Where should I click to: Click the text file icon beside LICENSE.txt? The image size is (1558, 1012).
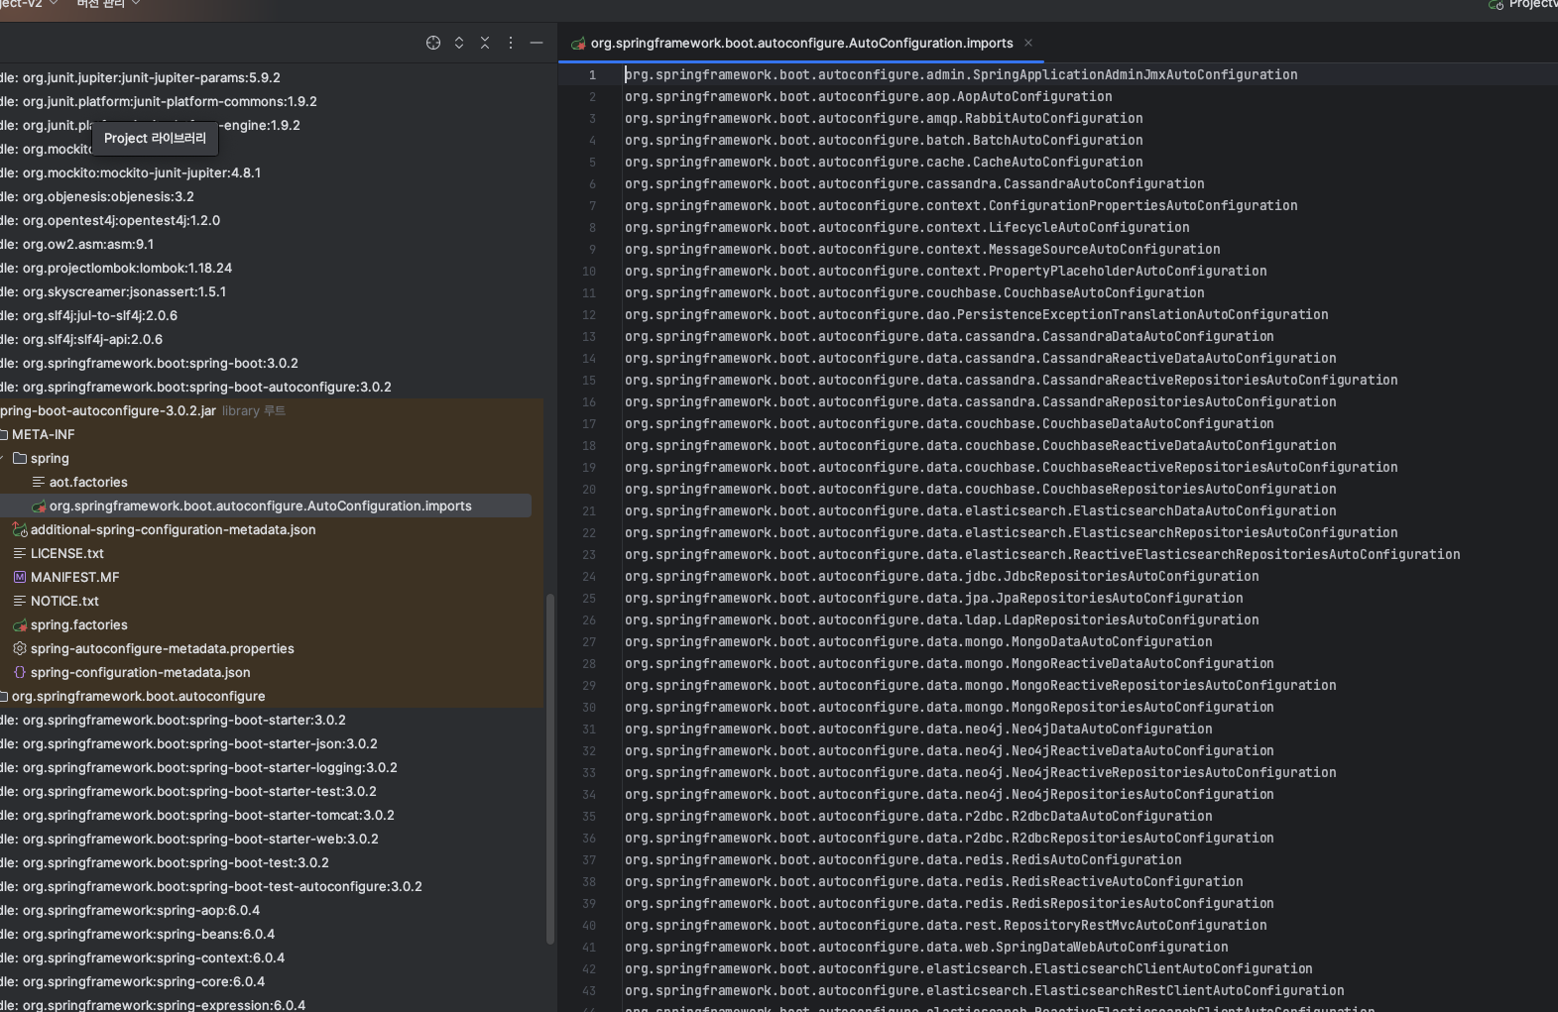[x=20, y=553]
